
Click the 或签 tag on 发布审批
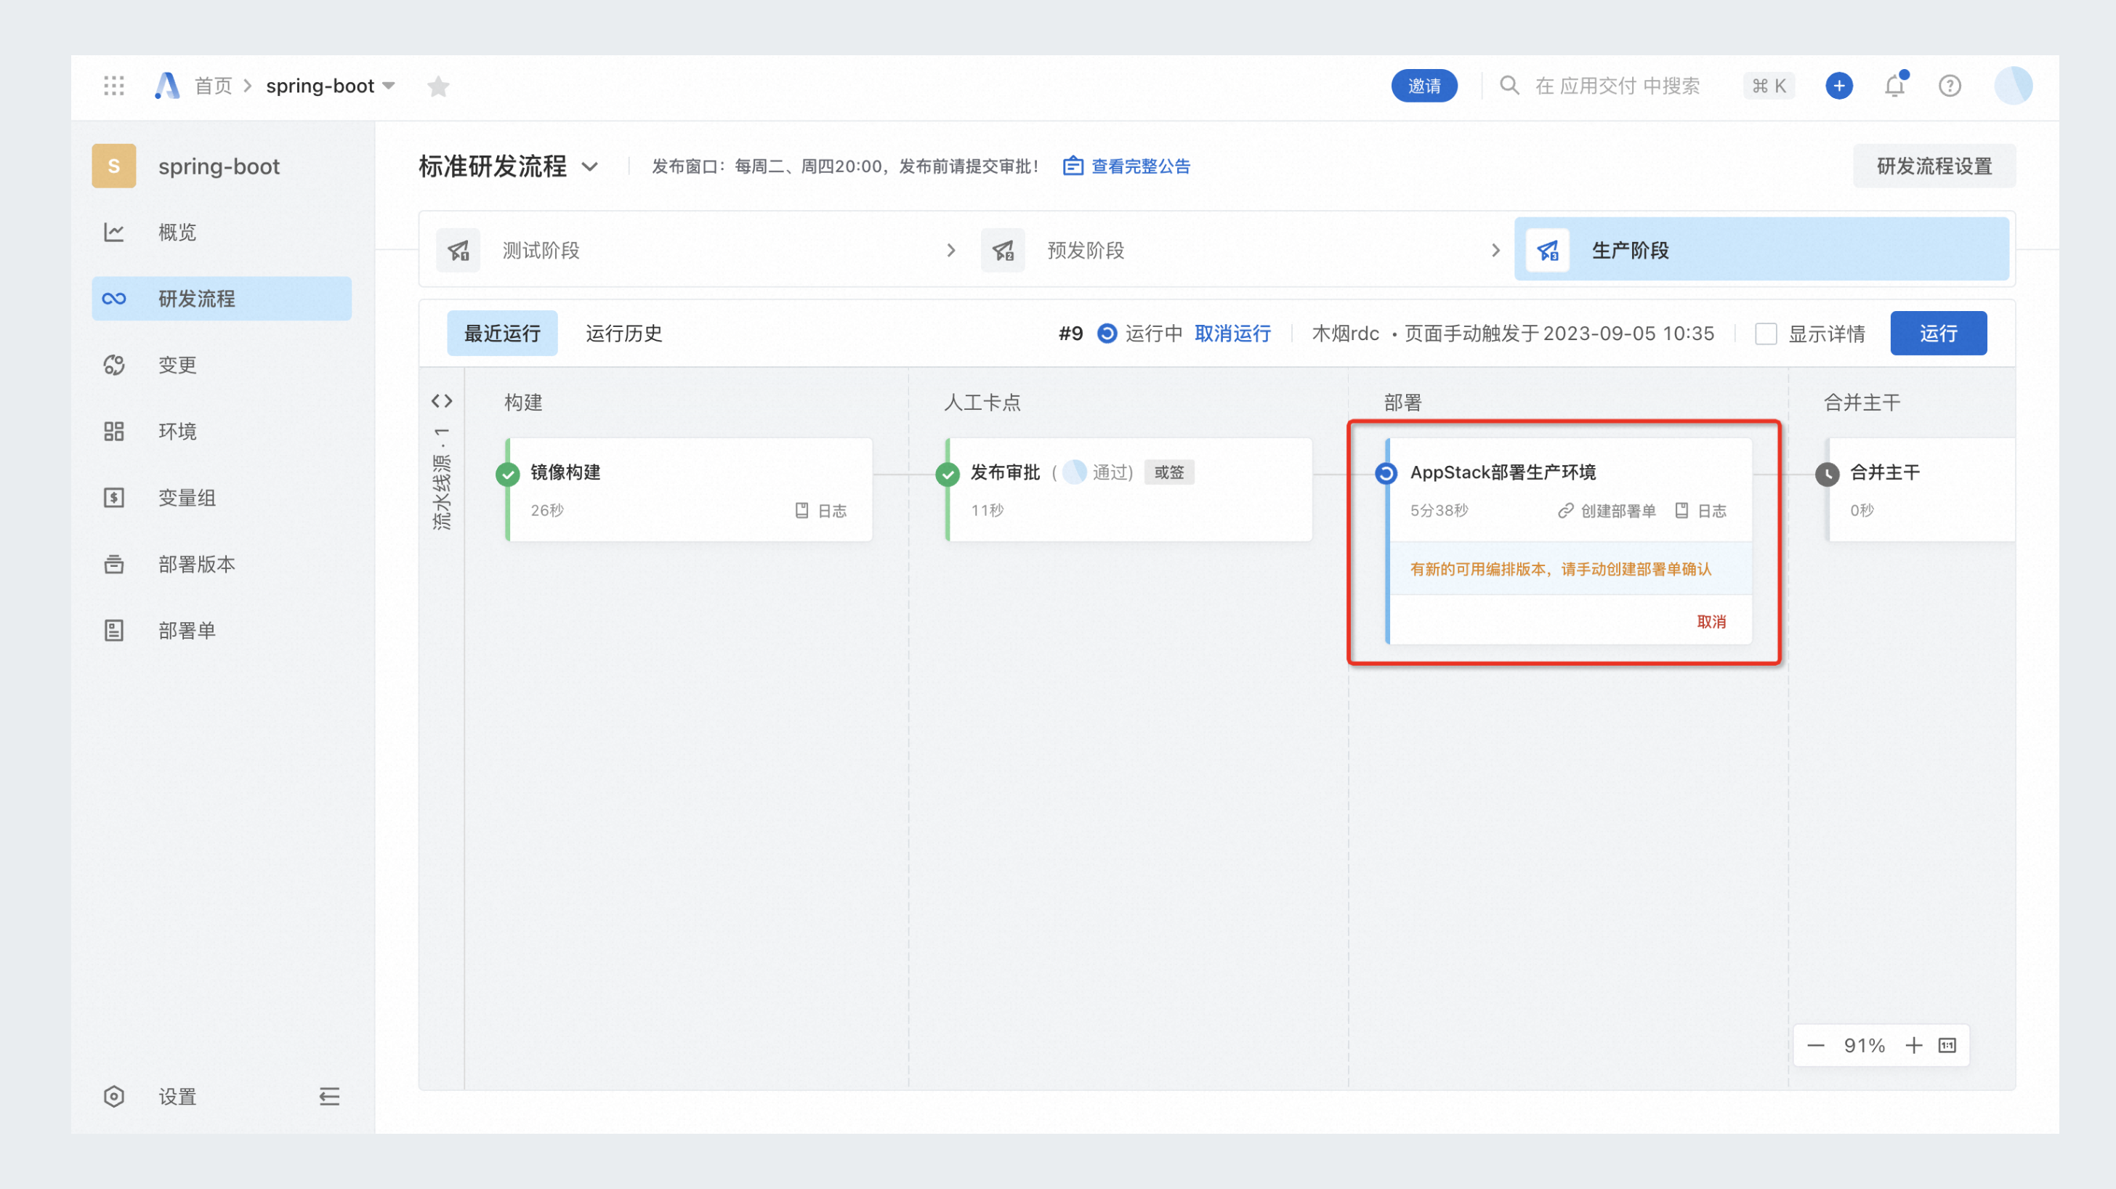point(1168,472)
